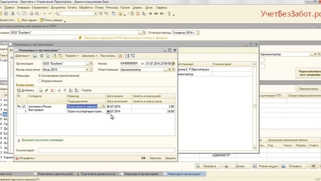The height and width of the screenshot is (181, 321).
Task: Click the Файлы на диск button
Action: (266, 166)
